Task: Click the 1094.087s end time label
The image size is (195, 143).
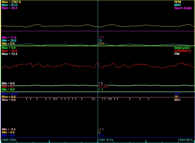Action: click(x=186, y=139)
